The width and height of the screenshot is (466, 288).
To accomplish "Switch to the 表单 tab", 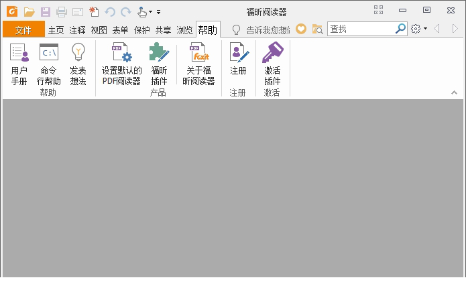I will coord(120,30).
